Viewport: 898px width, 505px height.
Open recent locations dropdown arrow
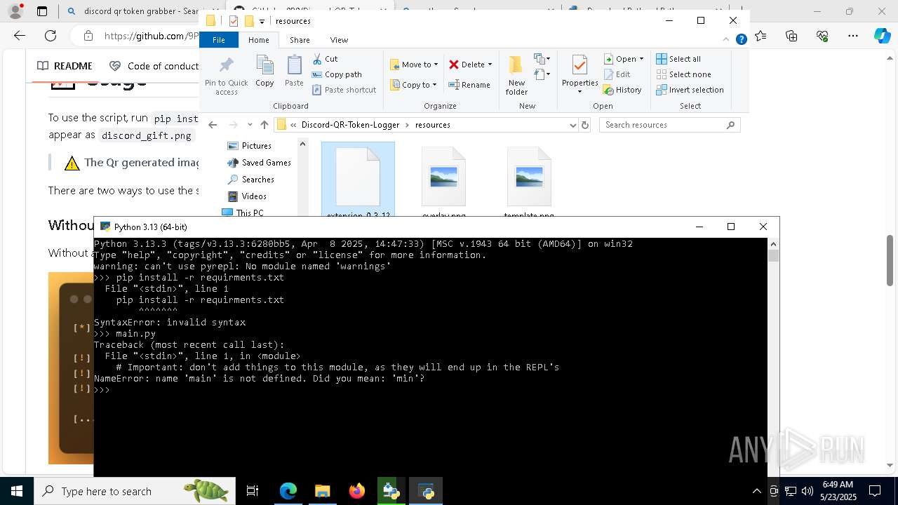(250, 125)
